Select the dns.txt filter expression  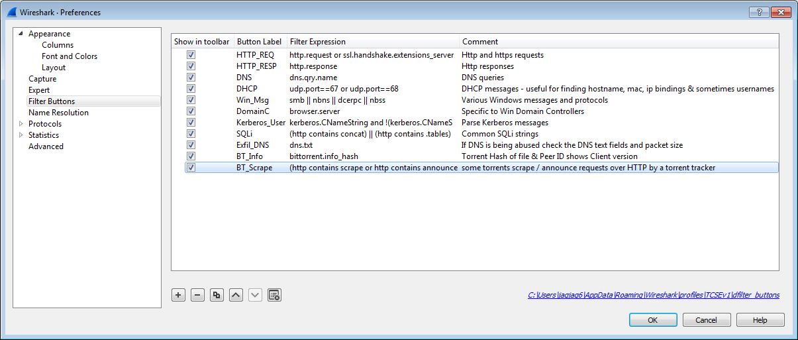(301, 145)
